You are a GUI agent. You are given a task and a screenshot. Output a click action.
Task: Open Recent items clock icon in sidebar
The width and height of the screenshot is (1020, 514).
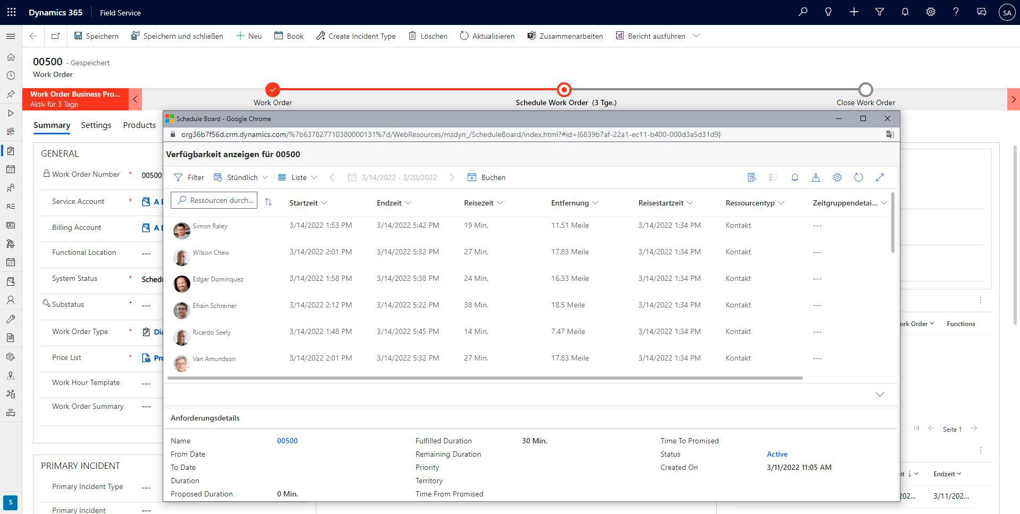pyautogui.click(x=11, y=75)
